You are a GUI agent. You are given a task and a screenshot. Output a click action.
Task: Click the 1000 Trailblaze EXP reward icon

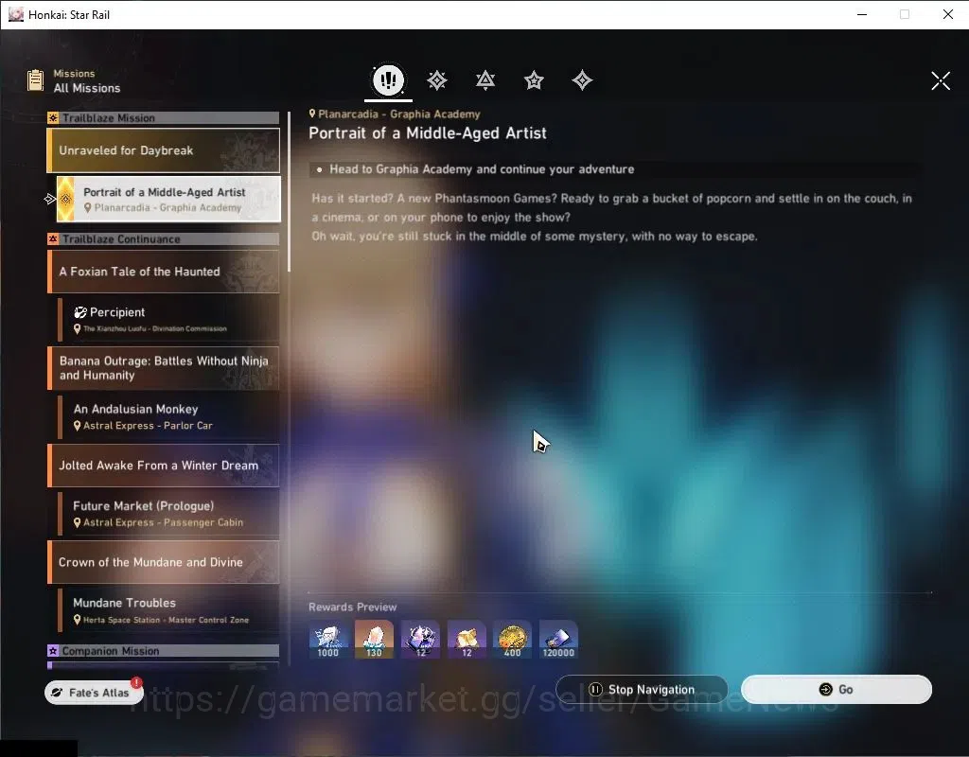pos(328,639)
